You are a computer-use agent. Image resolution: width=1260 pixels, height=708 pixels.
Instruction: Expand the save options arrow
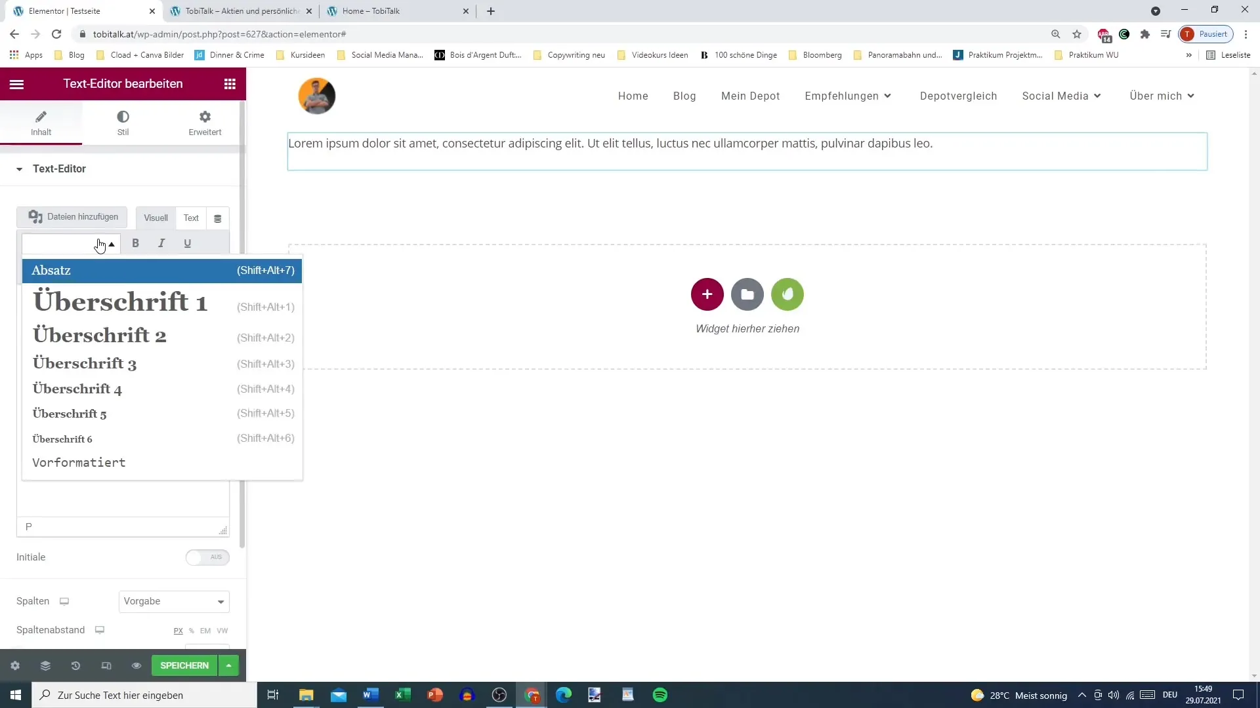pos(228,665)
